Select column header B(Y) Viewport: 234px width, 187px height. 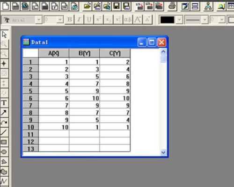coord(84,53)
